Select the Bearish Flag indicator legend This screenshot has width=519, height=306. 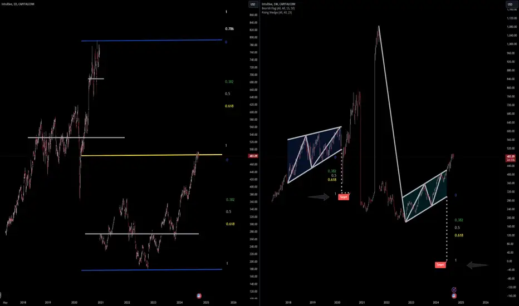pyautogui.click(x=278, y=8)
